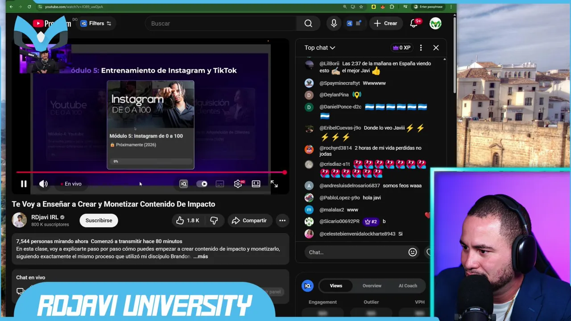Mute the video volume
The width and height of the screenshot is (571, 321).
point(43,184)
